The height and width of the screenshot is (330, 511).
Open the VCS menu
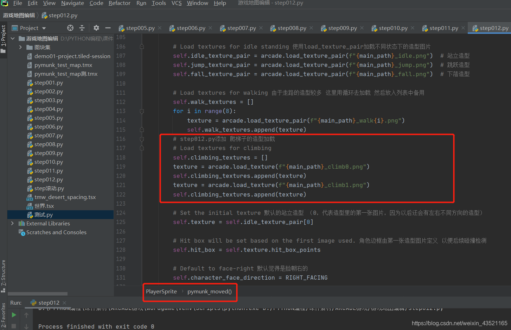(177, 3)
